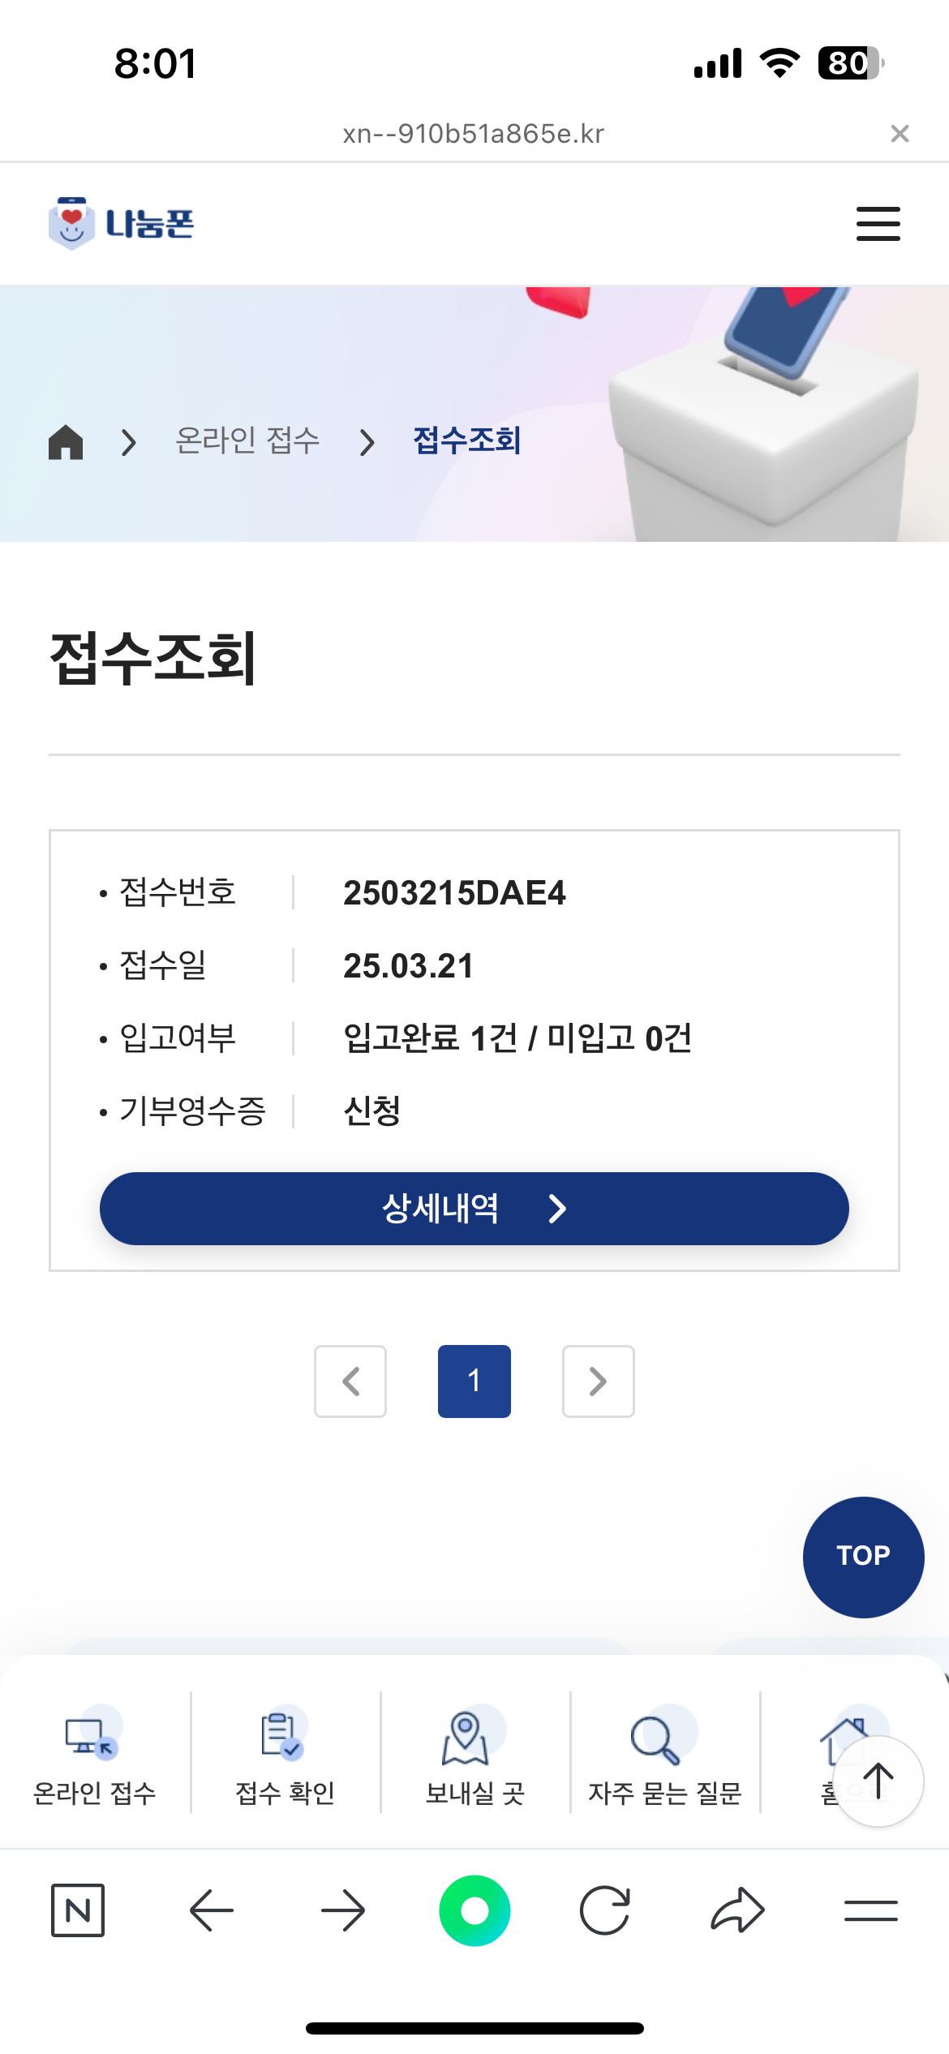Select the 온라인 접수 breadcrumb link
Image resolution: width=949 pixels, height=2054 pixels.
pyautogui.click(x=247, y=441)
